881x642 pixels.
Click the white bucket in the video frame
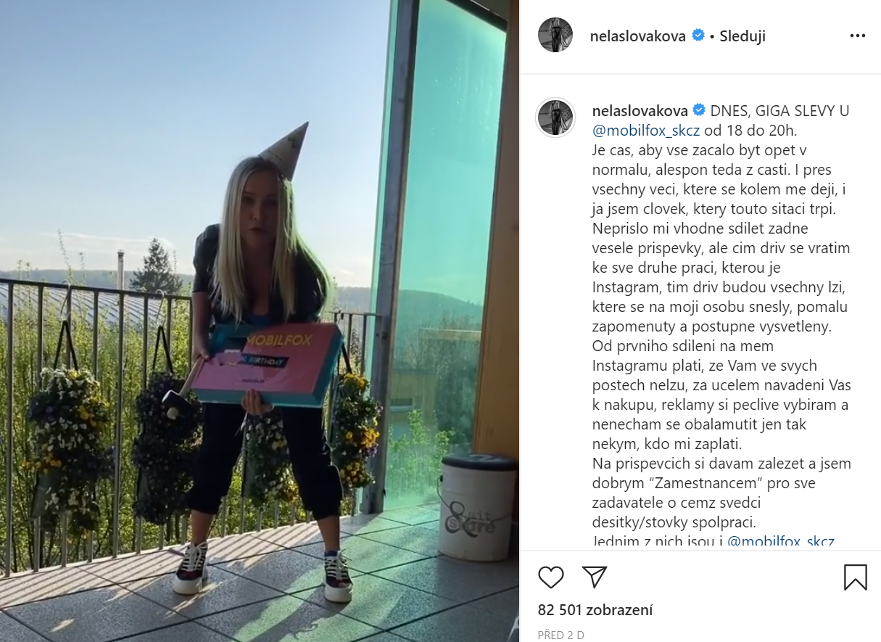pyautogui.click(x=477, y=506)
